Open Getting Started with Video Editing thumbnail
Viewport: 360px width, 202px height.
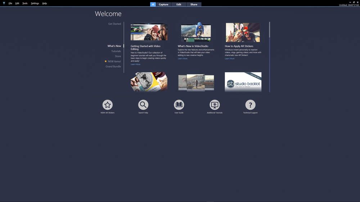point(149,32)
